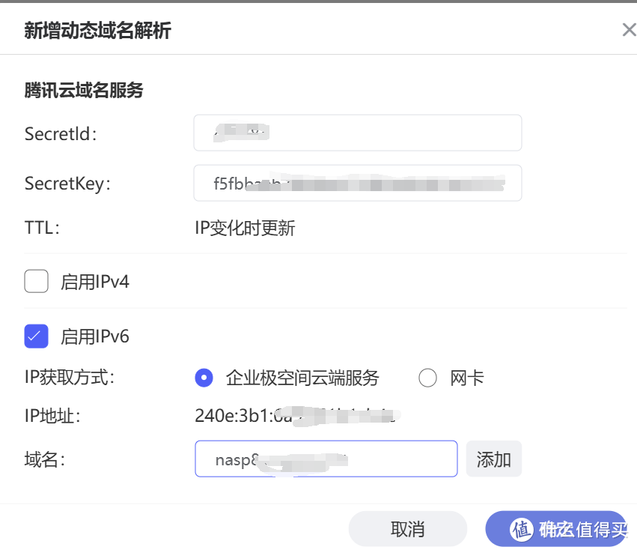Click the domain value starting nasp8

tap(247, 459)
